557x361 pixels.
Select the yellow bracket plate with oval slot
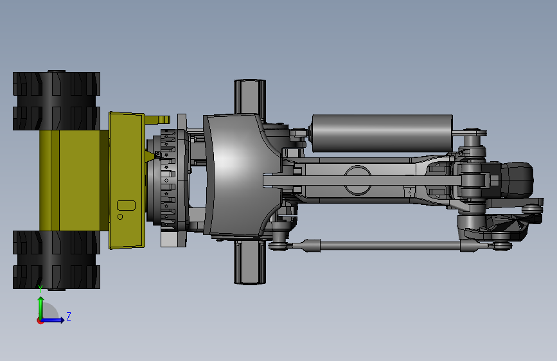pos(127,180)
